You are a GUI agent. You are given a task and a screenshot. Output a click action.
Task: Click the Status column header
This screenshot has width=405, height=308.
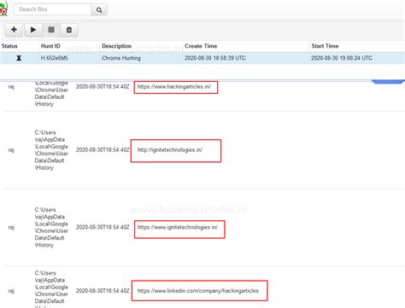[9, 46]
